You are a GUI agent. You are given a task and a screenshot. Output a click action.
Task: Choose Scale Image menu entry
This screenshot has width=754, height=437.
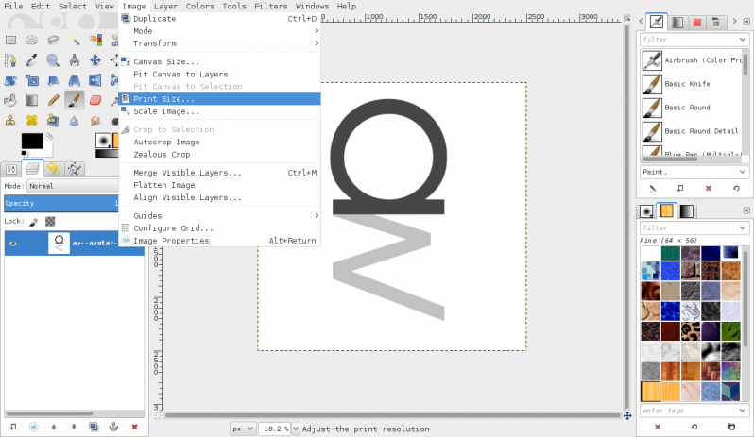point(220,111)
